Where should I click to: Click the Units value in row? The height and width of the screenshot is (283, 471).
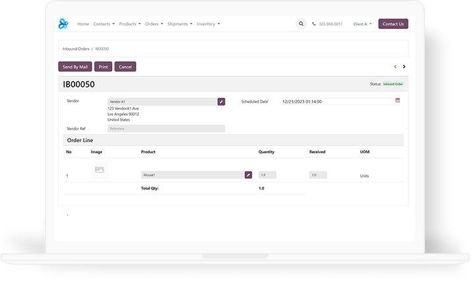[364, 176]
